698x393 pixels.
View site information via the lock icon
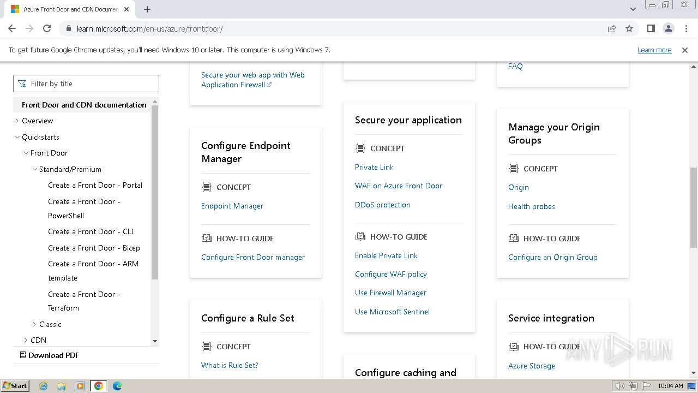pyautogui.click(x=68, y=28)
